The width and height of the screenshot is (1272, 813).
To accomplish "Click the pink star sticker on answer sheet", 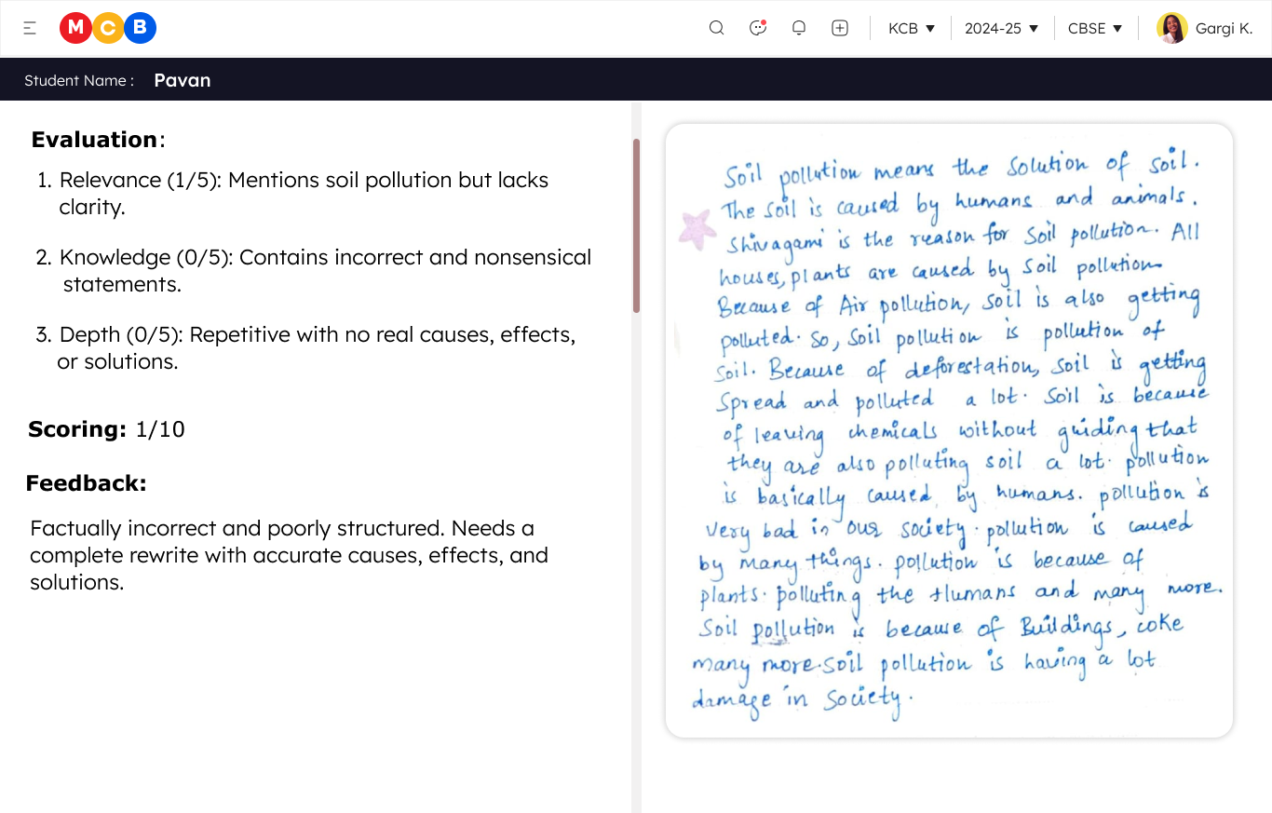I will tap(697, 228).
